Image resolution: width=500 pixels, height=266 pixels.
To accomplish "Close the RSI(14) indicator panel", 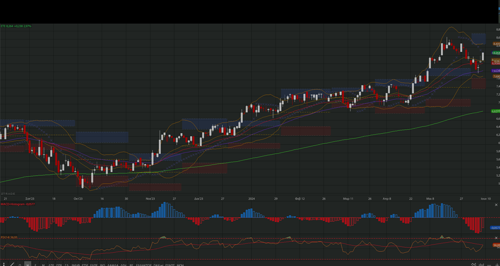I will (x=496, y=238).
